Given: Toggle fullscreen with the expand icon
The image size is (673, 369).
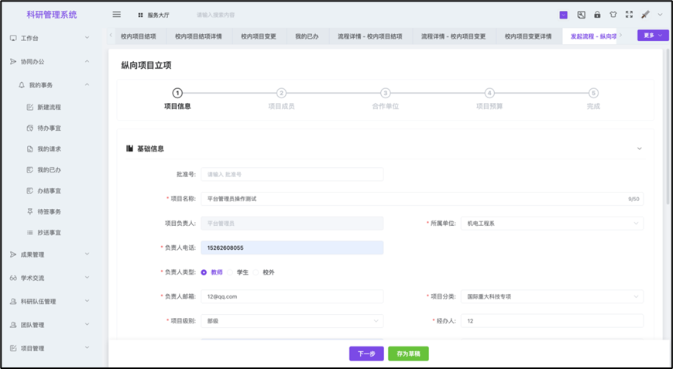Looking at the screenshot, I should pyautogui.click(x=629, y=15).
